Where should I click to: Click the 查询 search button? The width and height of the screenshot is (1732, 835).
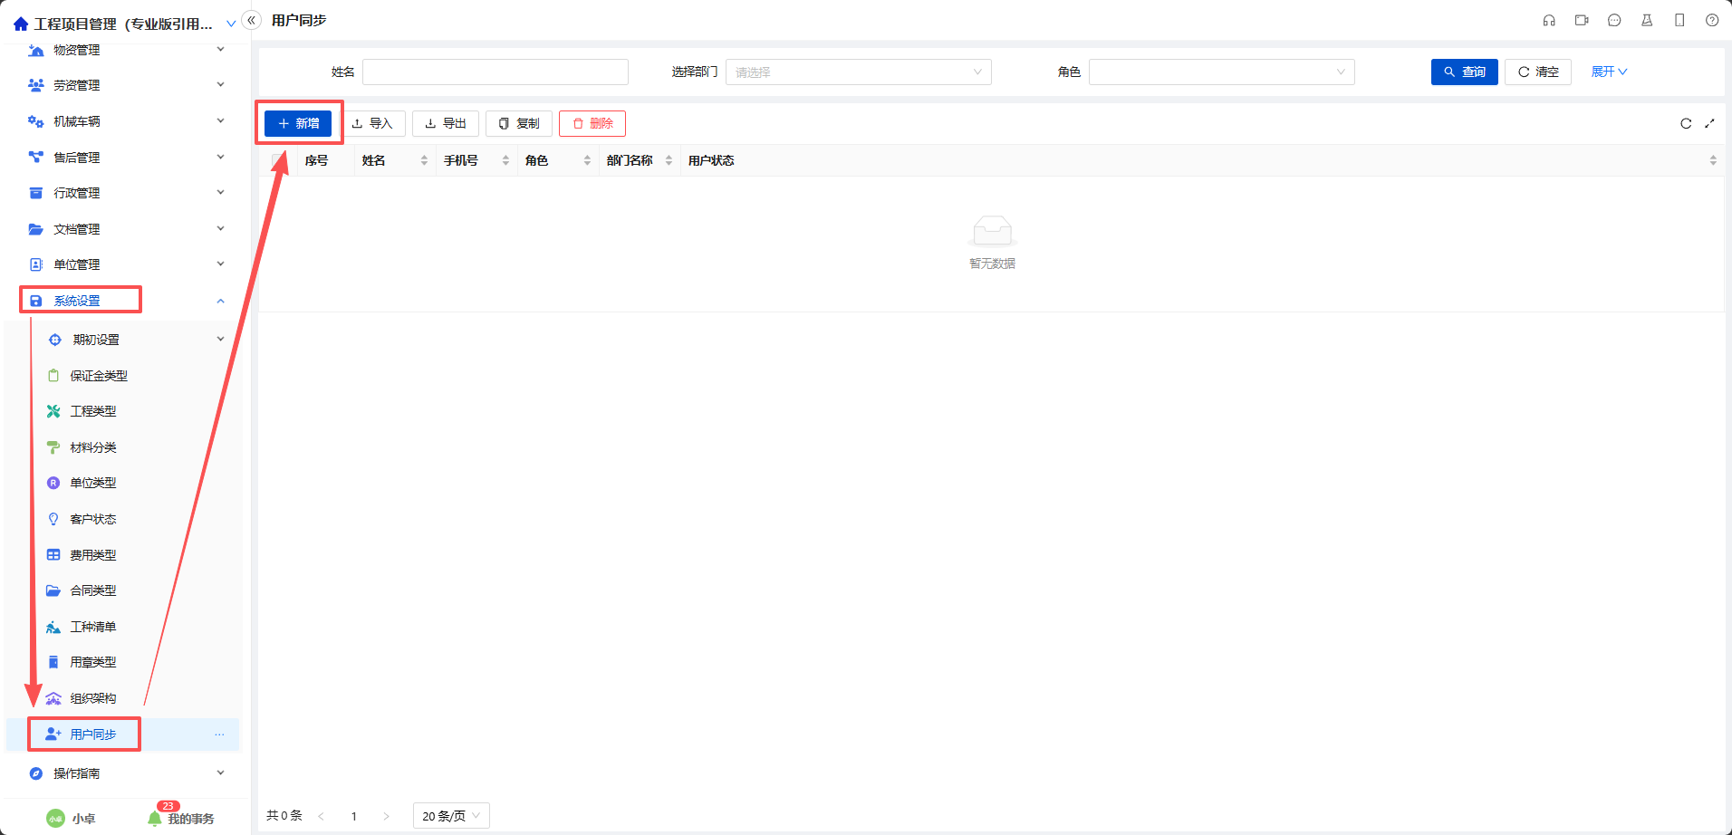1465,72
